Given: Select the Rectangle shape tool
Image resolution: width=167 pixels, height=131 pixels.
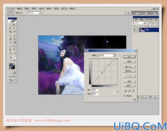Looking at the screenshot, I should pos(14,53).
